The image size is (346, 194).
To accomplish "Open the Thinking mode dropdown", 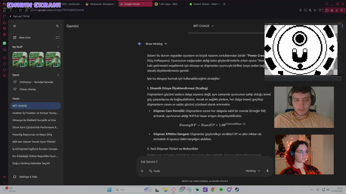I will [x=252, y=171].
